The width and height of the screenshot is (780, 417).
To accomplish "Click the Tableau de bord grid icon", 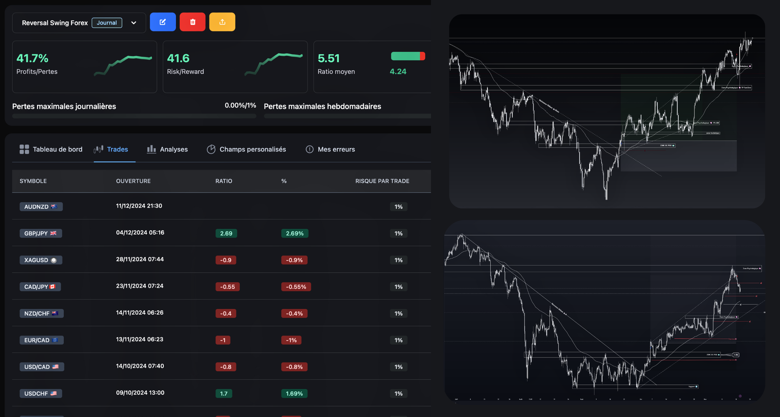I will [24, 149].
